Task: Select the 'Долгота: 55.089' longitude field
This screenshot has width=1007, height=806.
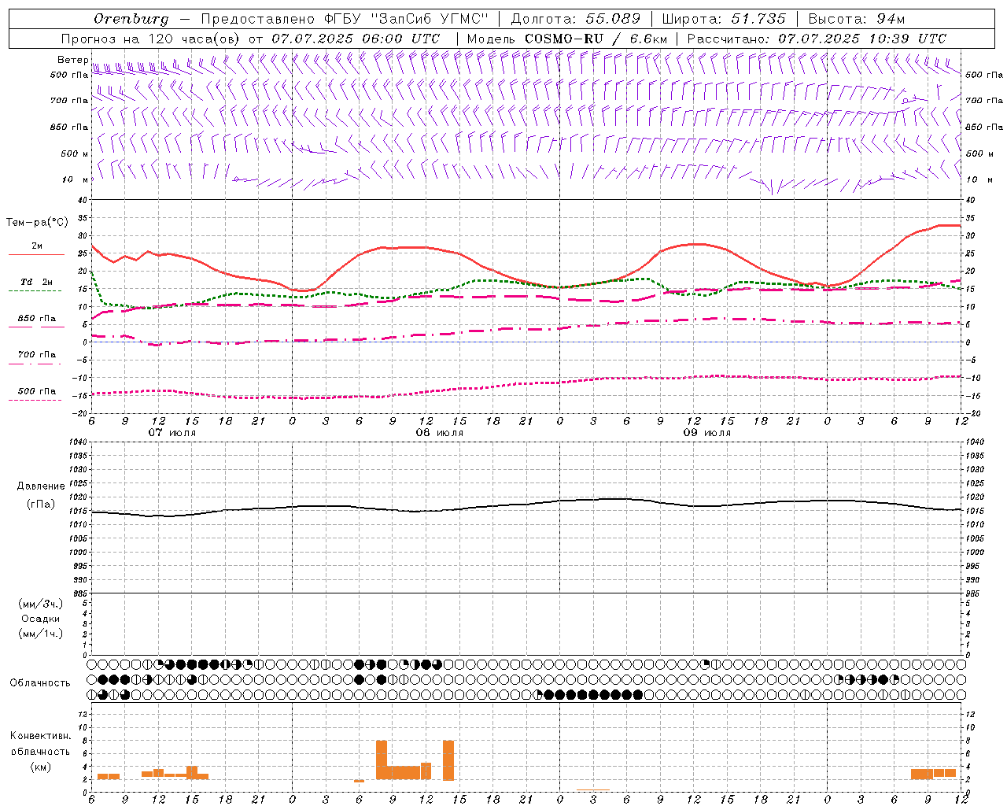Action: pyautogui.click(x=576, y=19)
